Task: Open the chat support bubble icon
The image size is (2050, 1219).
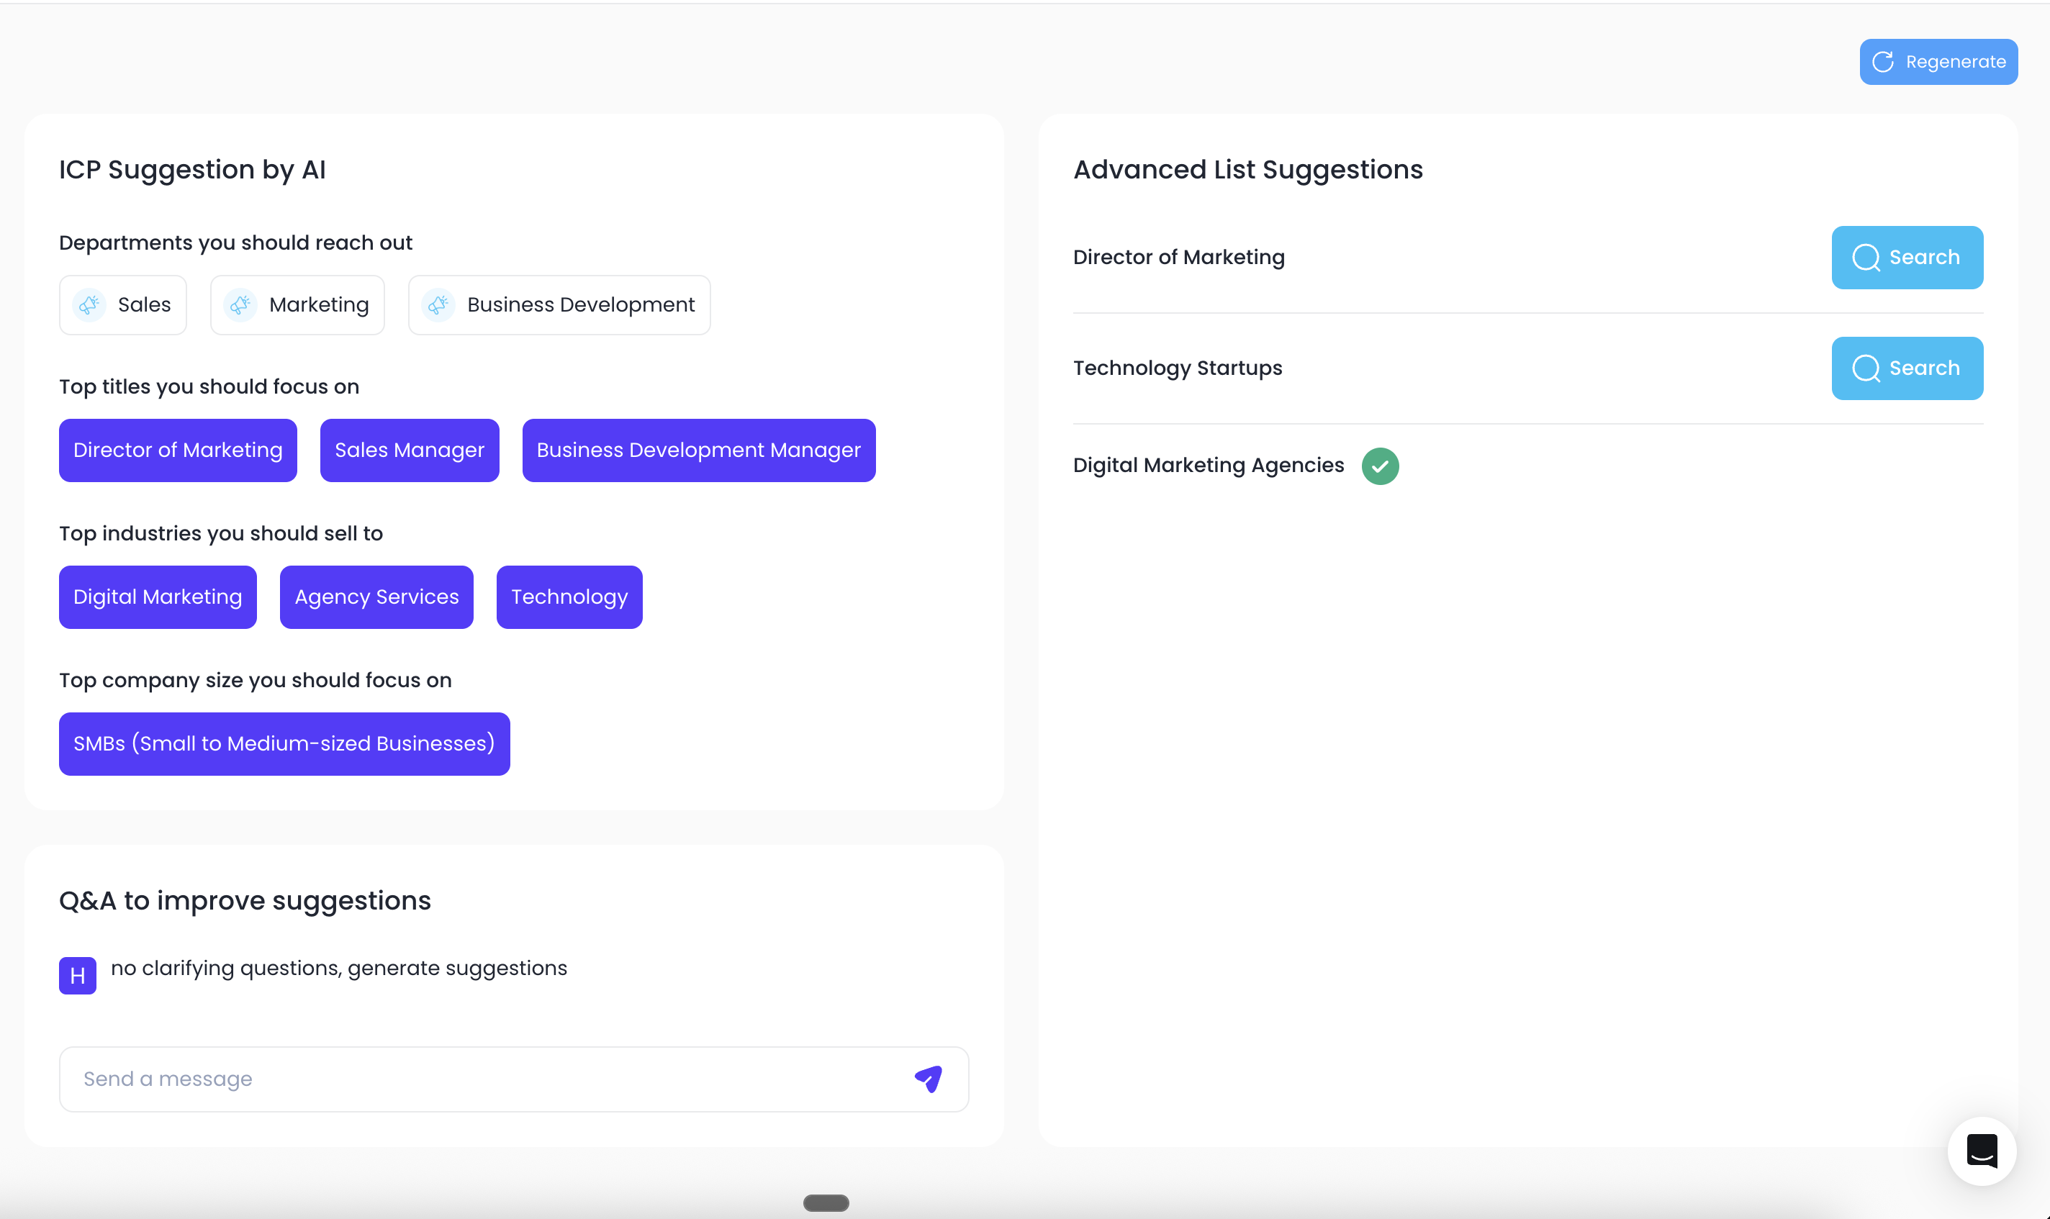Action: [x=1981, y=1151]
